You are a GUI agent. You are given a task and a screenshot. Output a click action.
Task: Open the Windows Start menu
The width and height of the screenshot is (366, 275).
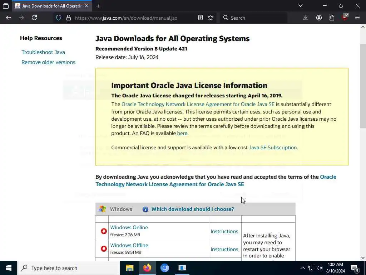point(9,268)
